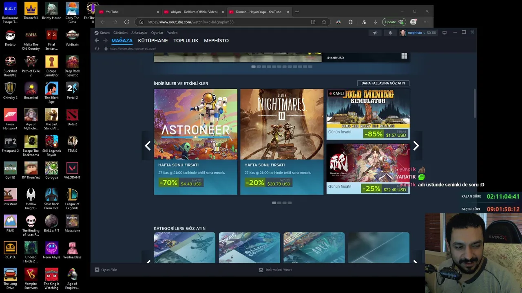Open the Oyunlar menu
Screen dimensions: 522x293
coord(157,33)
